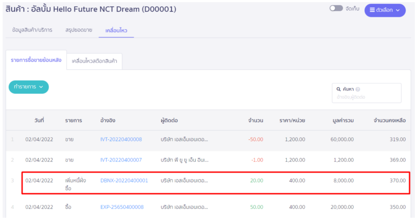This screenshot has width=415, height=222.
Task: Open invoice link IVT-20220400008
Action: click(x=121, y=140)
